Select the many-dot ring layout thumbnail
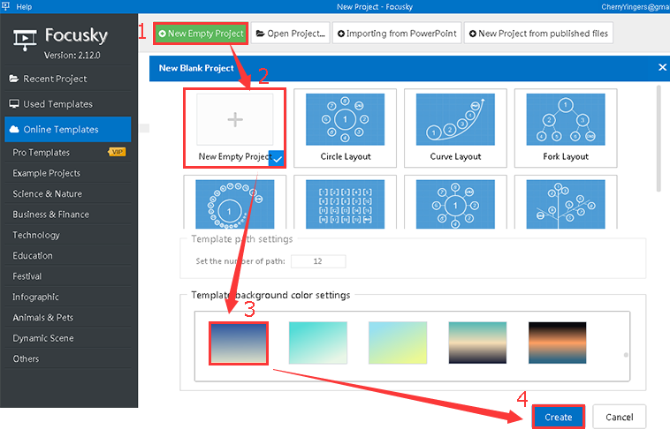Screen dimensions: 670x437 point(234,204)
